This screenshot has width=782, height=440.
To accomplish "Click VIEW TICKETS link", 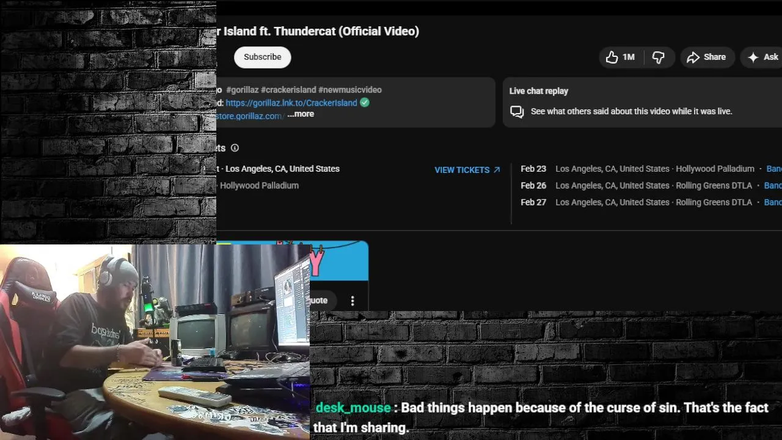I will (x=467, y=170).
